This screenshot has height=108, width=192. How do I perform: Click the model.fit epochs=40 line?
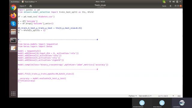click(x=46, y=74)
